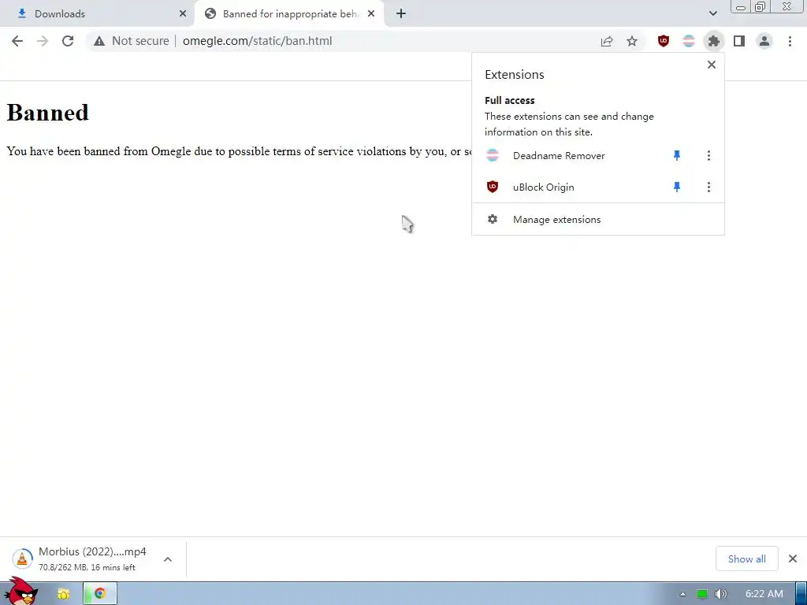This screenshot has height=605, width=807.
Task: Switch to the Downloads tab
Action: pos(97,14)
